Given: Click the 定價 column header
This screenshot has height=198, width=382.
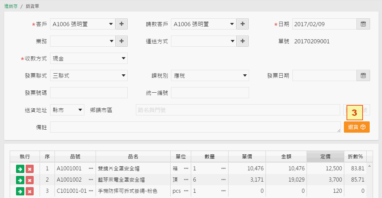Looking at the screenshot, I should click(x=325, y=157).
